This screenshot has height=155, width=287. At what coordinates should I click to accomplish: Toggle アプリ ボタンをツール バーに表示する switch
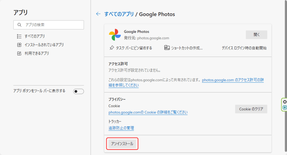(x=78, y=91)
